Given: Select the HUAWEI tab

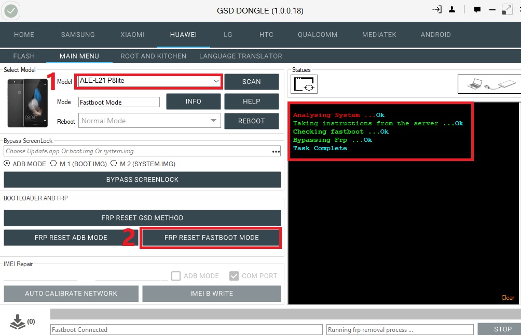Looking at the screenshot, I should (x=183, y=35).
